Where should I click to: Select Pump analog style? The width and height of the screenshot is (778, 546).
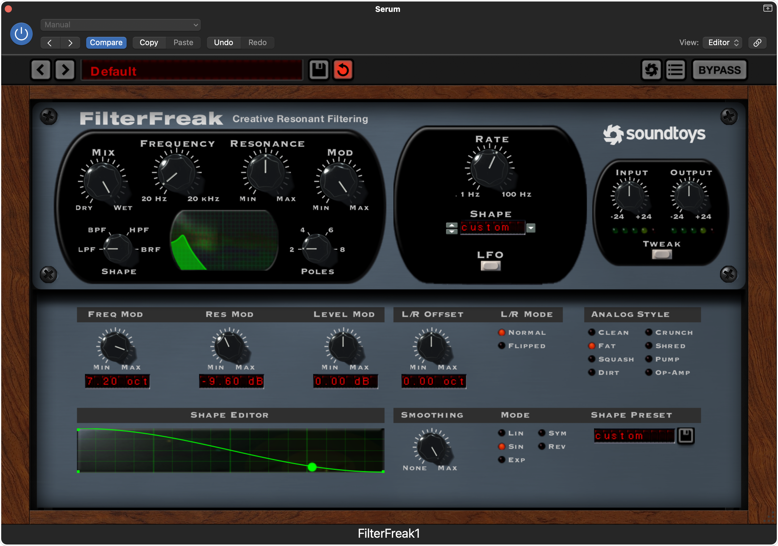pos(648,359)
